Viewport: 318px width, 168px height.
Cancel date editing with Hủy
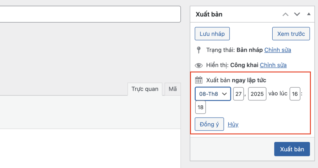pos(233,124)
